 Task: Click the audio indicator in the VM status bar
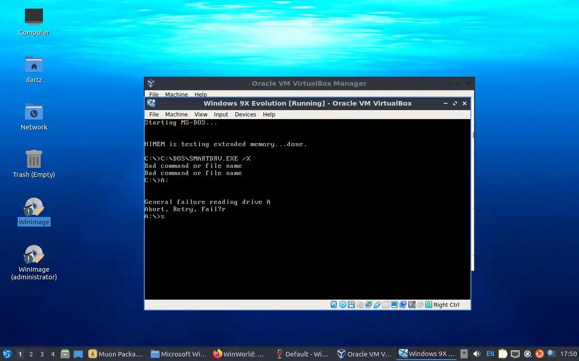click(x=360, y=305)
